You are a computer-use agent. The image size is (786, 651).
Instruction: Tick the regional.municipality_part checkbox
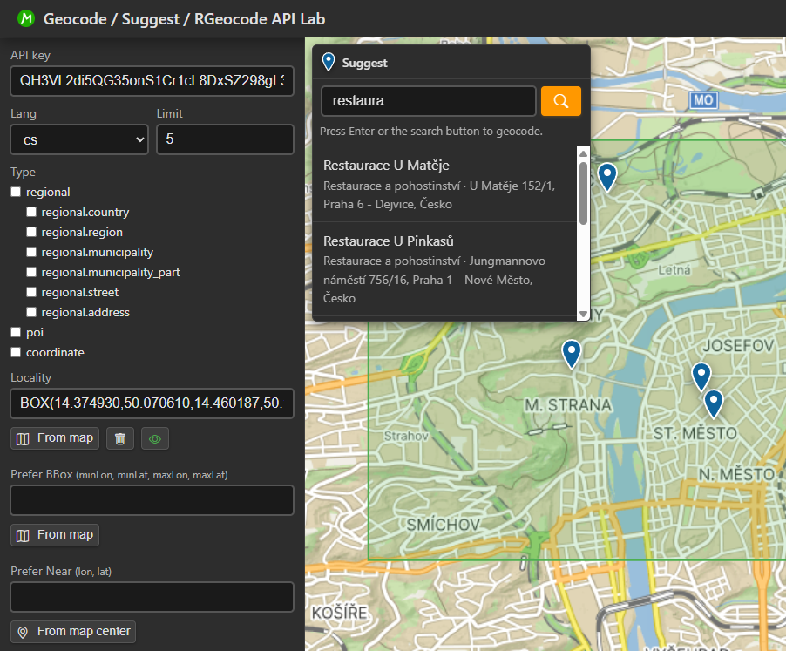pyautogui.click(x=31, y=272)
